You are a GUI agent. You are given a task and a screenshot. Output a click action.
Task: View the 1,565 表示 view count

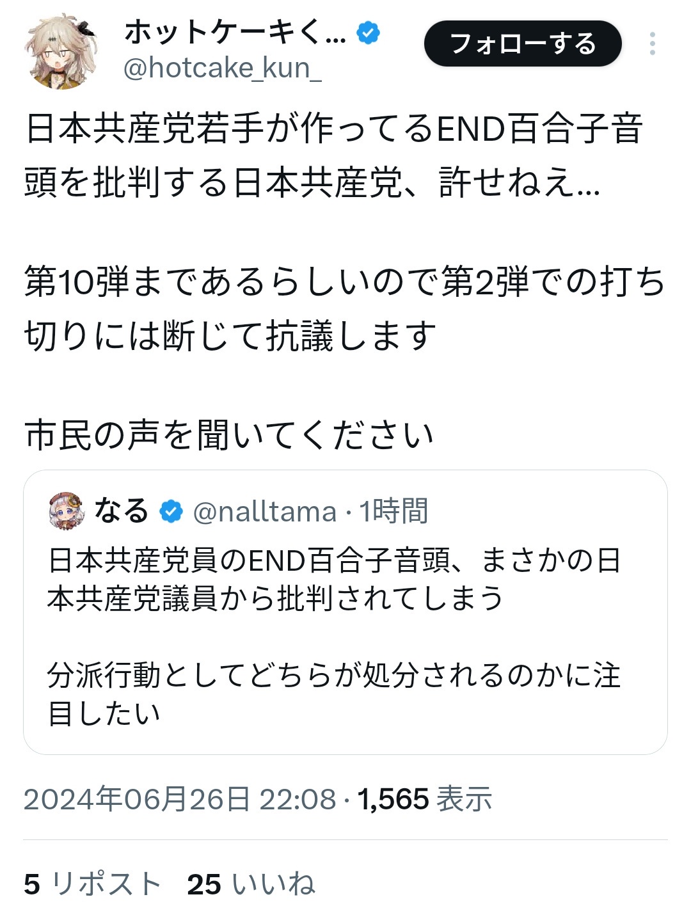tap(425, 800)
